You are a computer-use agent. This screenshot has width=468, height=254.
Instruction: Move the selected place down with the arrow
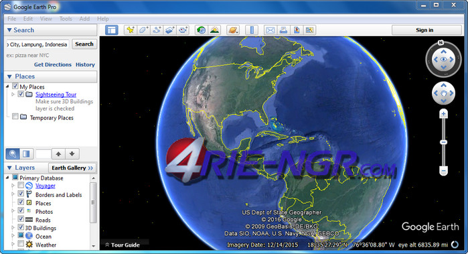pyautogui.click(x=72, y=154)
